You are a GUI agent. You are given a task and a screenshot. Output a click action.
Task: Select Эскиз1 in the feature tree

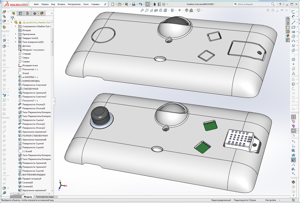tap(25, 73)
